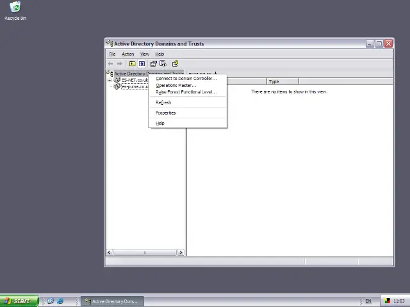Click the first quick launch icon beside Start
This screenshot has height=307, width=410.
click(x=51, y=301)
